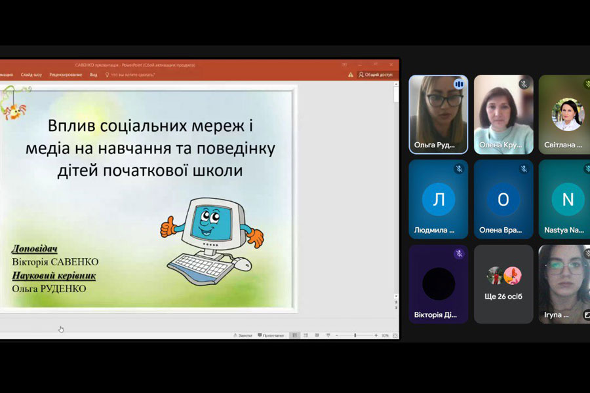
Task: Click the yellow warning triangle icon
Action: (x=350, y=75)
